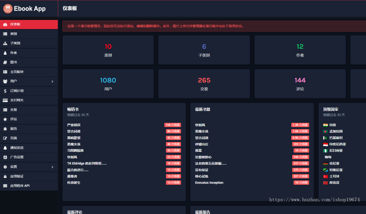Screen dimensions: 366x214
Task: Open the 作者 card showing 12
Action: pyautogui.click(x=300, y=50)
